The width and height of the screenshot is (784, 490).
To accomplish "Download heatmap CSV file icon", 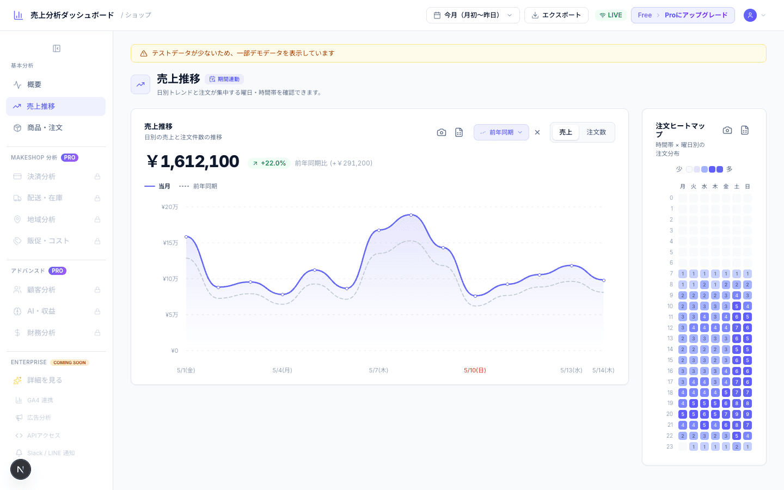I will (x=745, y=130).
